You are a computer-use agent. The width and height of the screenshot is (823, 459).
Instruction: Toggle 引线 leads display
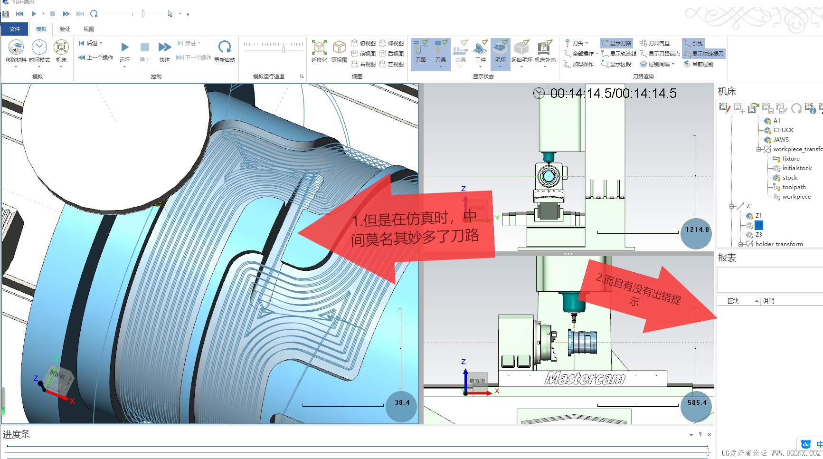(693, 43)
